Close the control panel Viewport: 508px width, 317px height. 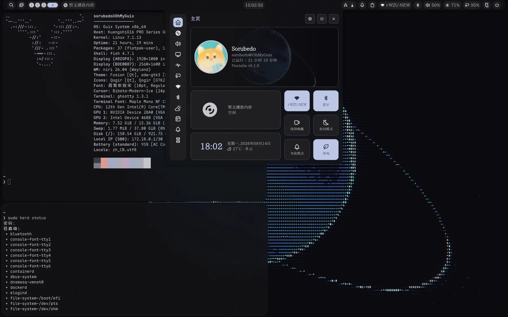(334, 19)
